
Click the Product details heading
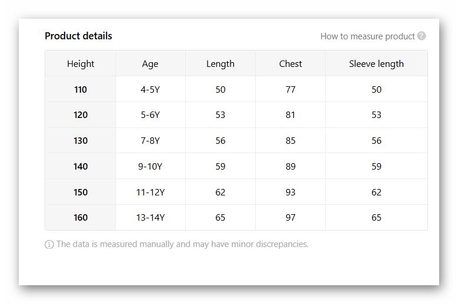[78, 36]
